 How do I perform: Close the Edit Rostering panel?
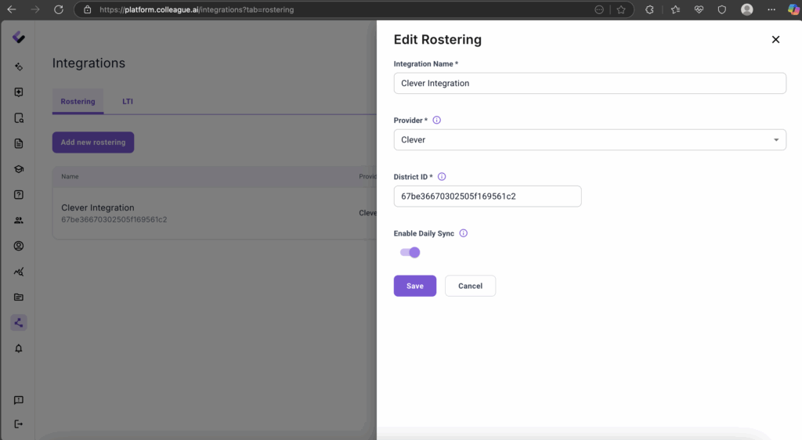pyautogui.click(x=775, y=40)
